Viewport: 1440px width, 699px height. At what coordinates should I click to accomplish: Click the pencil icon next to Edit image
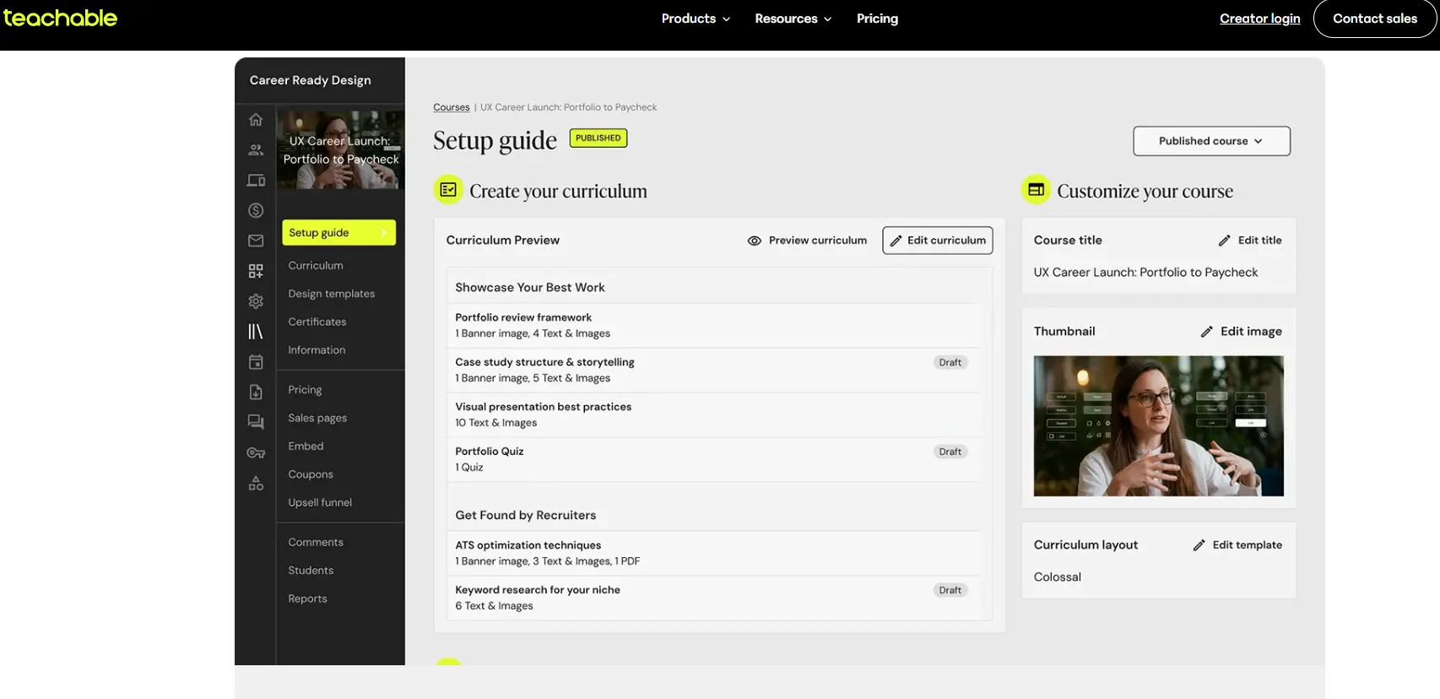[1207, 332]
